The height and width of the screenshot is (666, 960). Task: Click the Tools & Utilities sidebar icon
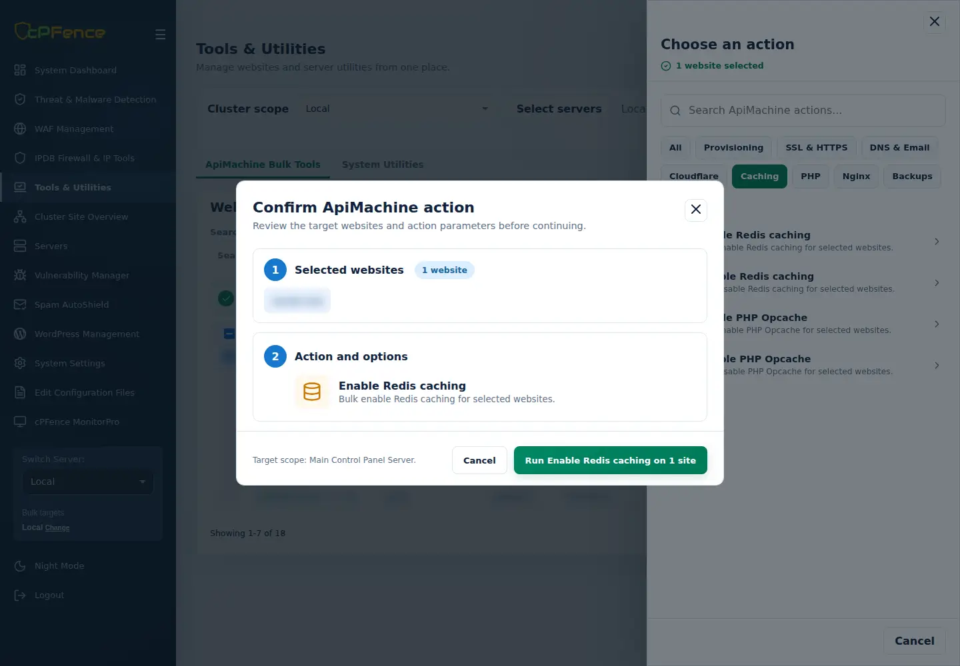click(x=20, y=187)
